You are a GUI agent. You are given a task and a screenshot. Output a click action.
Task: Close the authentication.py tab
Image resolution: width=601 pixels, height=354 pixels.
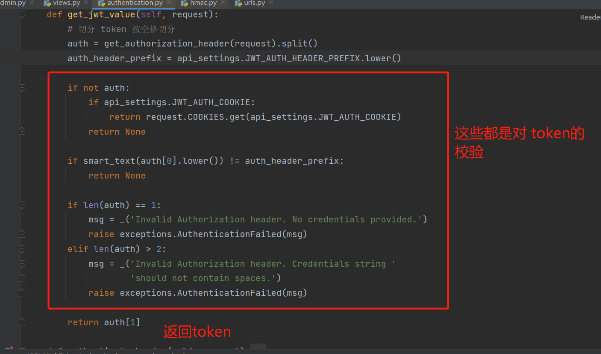pyautogui.click(x=169, y=3)
